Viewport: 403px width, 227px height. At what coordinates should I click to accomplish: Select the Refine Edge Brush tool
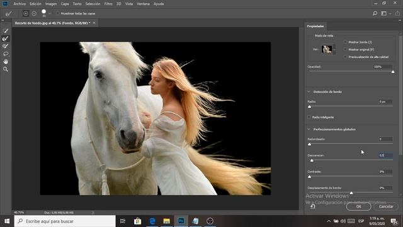6,38
